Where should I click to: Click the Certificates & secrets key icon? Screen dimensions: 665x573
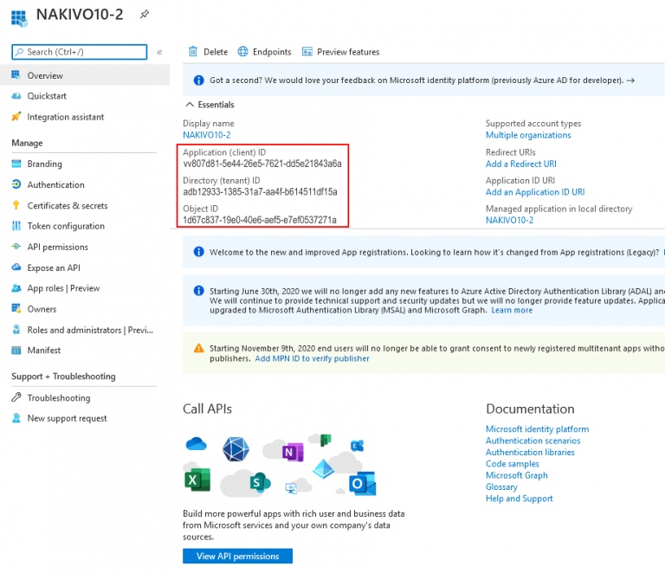pyautogui.click(x=16, y=205)
